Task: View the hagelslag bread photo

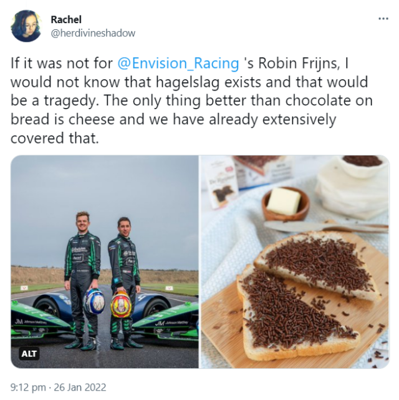Action: point(294,261)
